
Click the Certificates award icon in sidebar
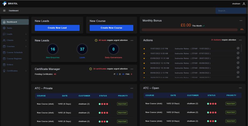pyautogui.click(x=4, y=71)
